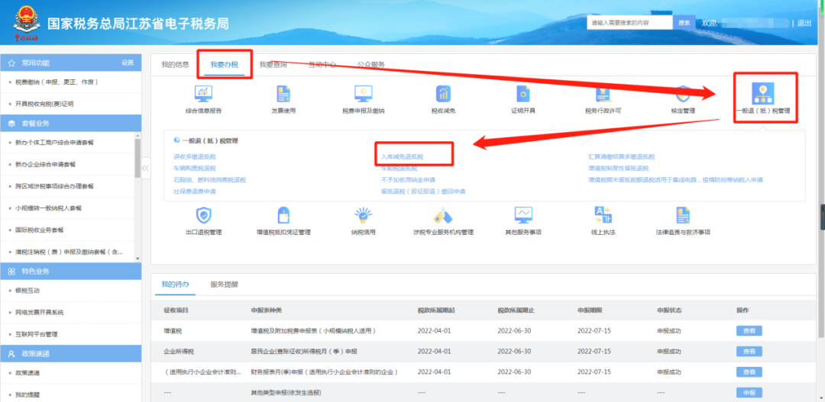
Task: Switch to 我的信息 tab
Action: click(175, 65)
